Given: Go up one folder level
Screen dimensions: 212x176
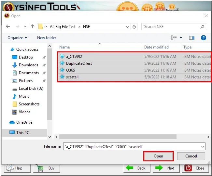Looking at the screenshot, I should (x=33, y=26).
